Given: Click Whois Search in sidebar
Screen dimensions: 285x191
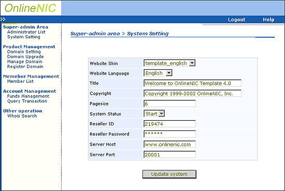Looking at the screenshot, I should click(22, 116).
